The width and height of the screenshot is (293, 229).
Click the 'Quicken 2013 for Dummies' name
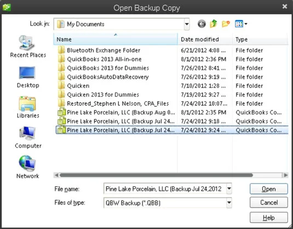pyautogui.click(x=103, y=95)
